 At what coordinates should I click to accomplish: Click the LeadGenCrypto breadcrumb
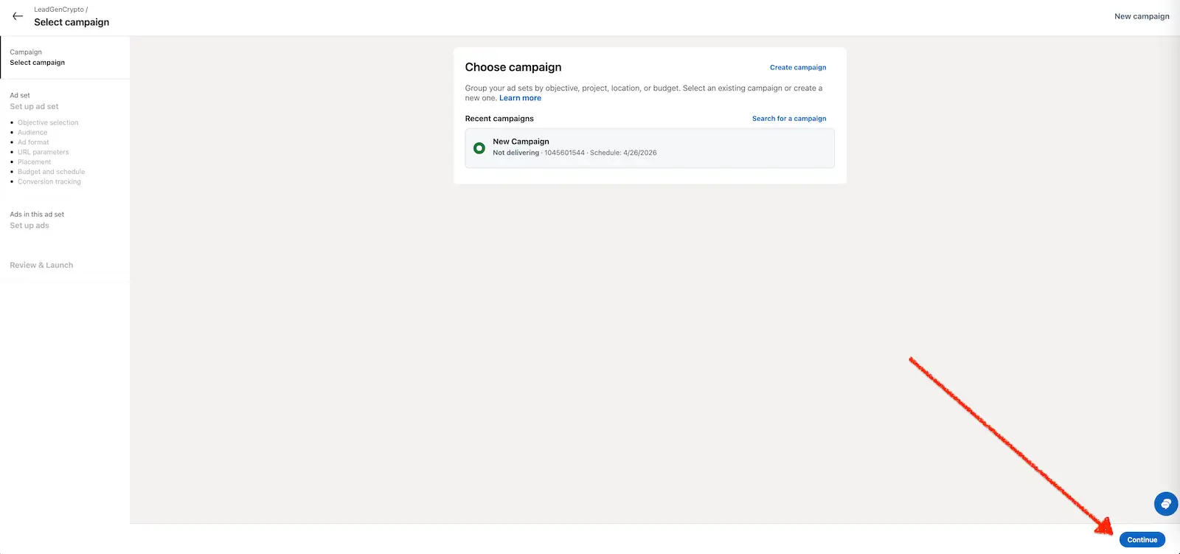59,10
